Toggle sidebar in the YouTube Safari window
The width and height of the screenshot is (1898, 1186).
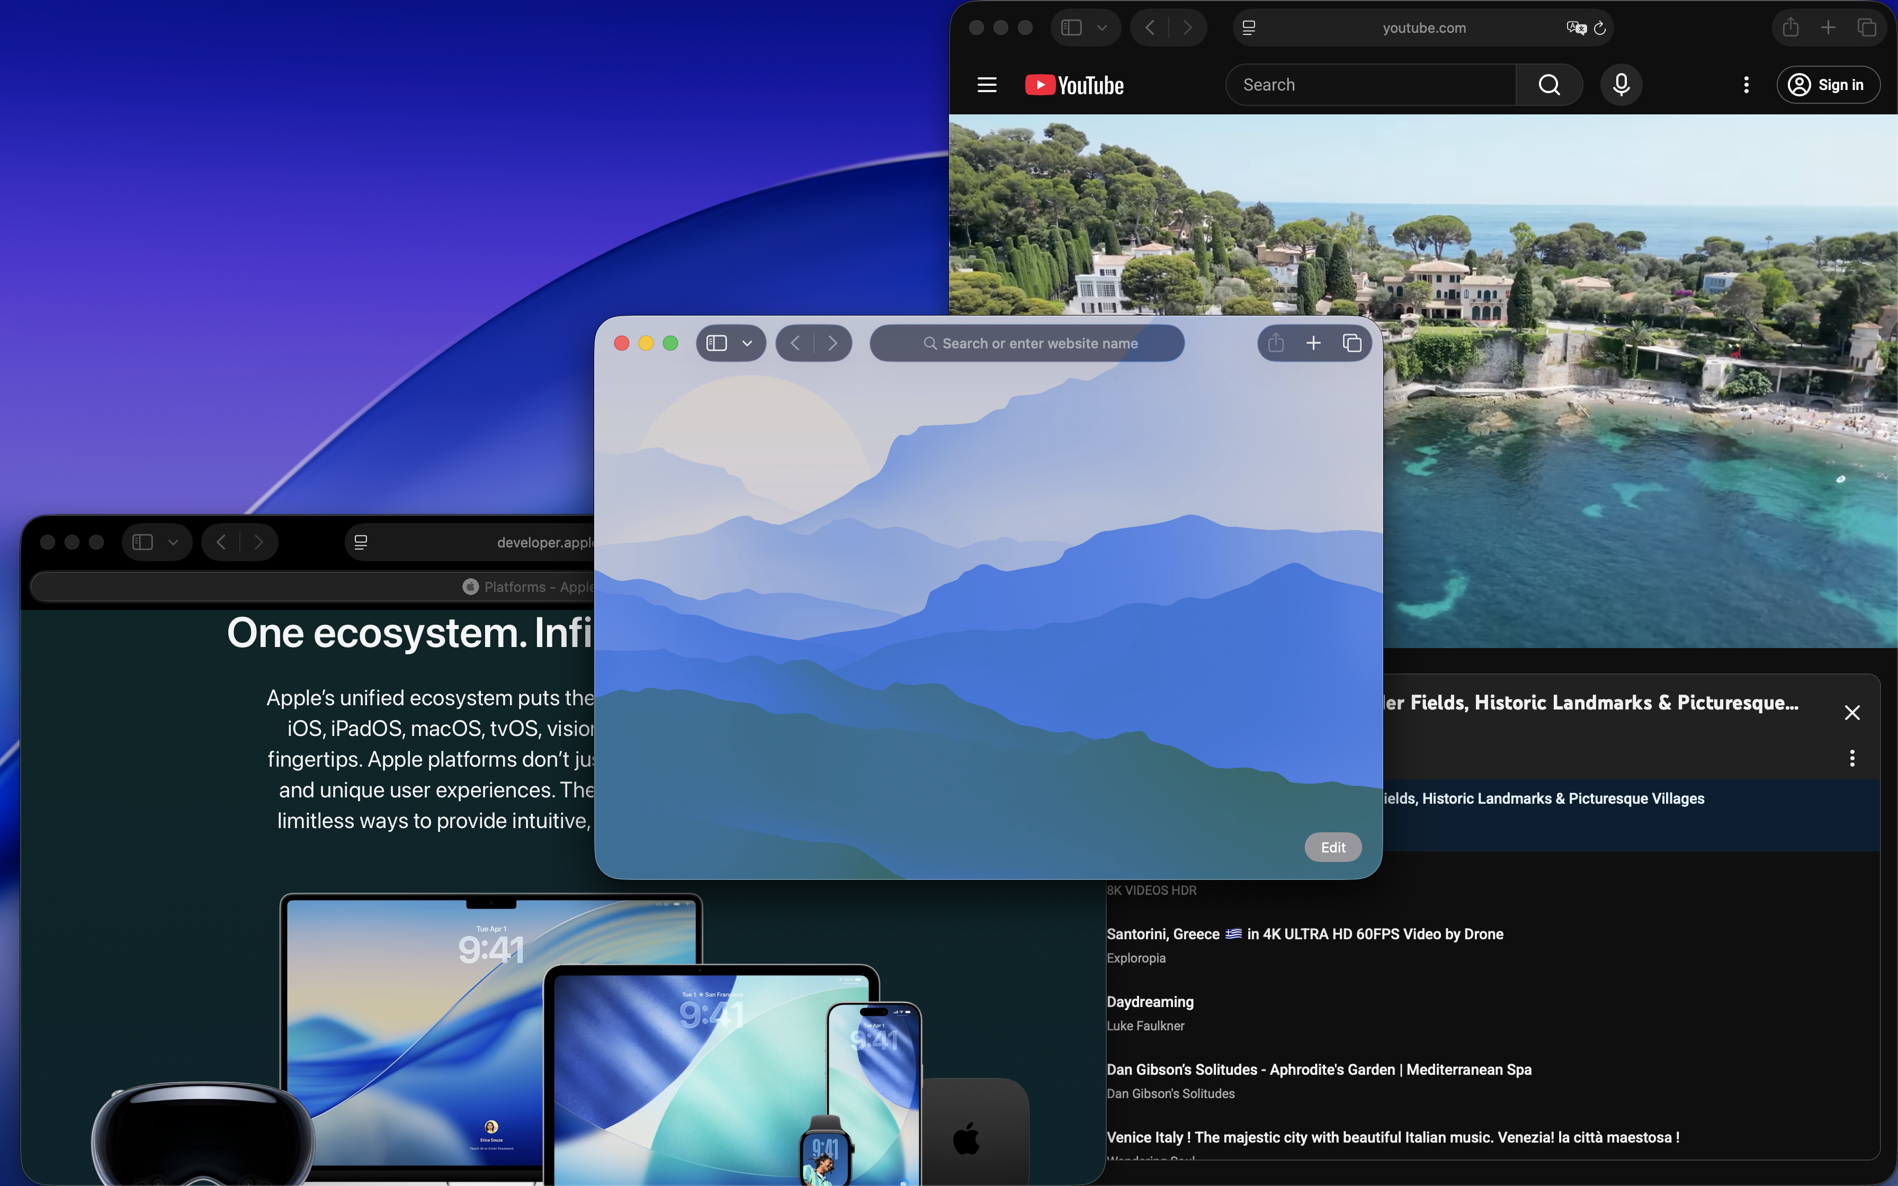click(x=1071, y=28)
